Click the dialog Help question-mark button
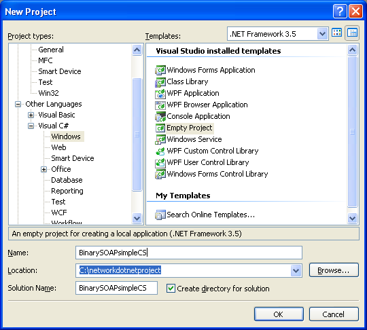Image resolution: width=367 pixels, height=330 pixels. 340,11
